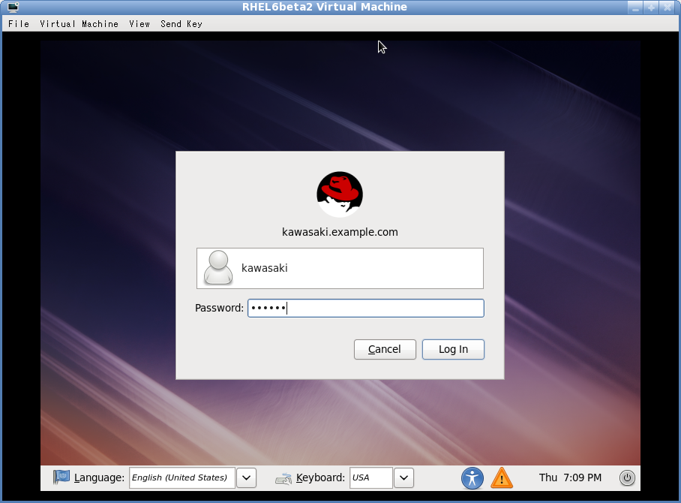Focus the Password input field

tap(366, 309)
